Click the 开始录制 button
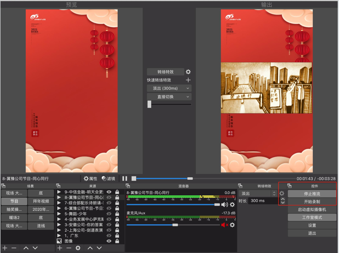This screenshot has height=253, width=339. tap(312, 202)
